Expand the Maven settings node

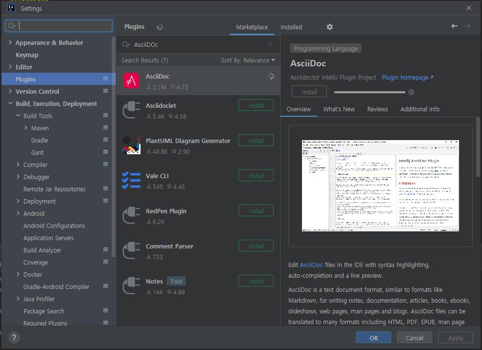point(26,127)
